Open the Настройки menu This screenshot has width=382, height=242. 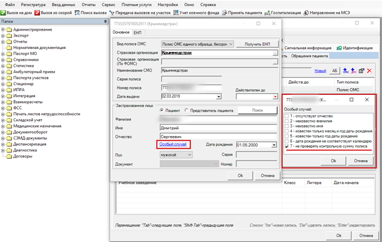coord(168,5)
